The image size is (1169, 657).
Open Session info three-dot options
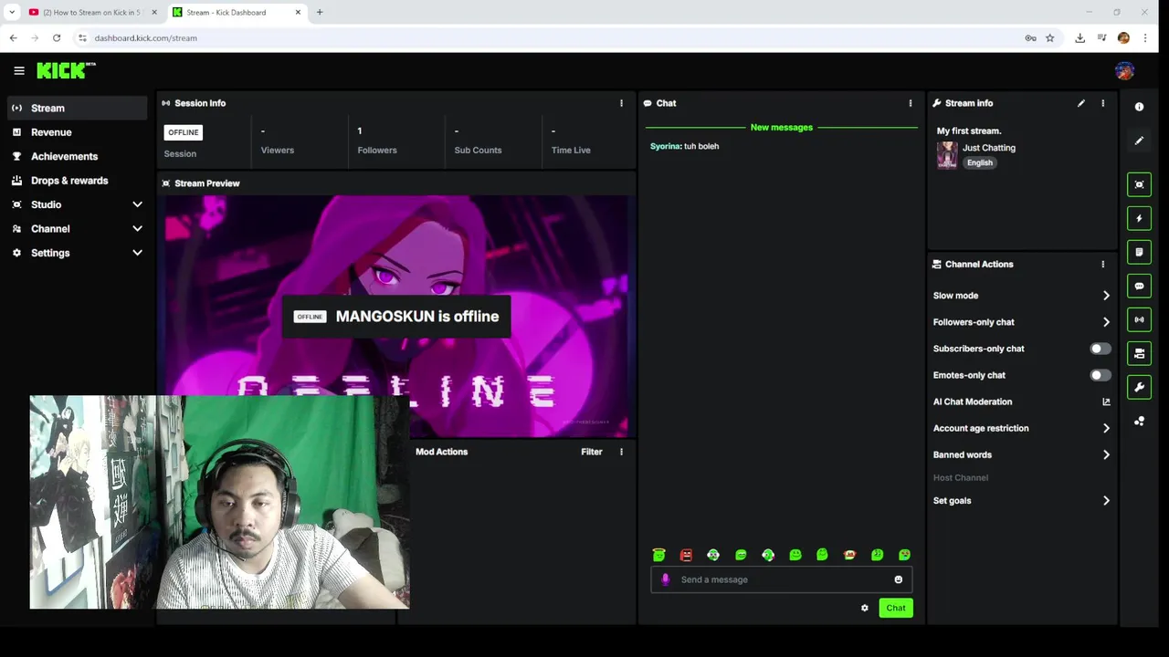[x=621, y=103]
